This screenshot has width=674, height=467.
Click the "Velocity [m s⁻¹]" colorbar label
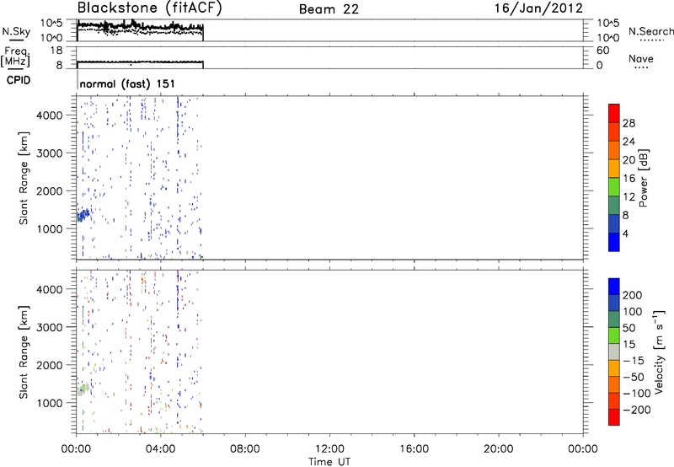point(659,352)
